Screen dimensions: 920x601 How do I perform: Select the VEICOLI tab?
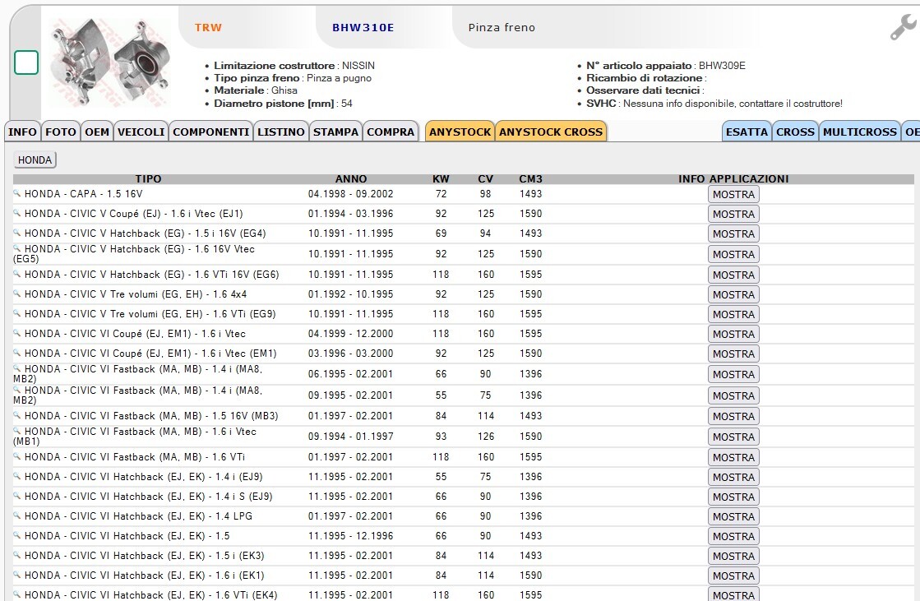click(x=141, y=132)
